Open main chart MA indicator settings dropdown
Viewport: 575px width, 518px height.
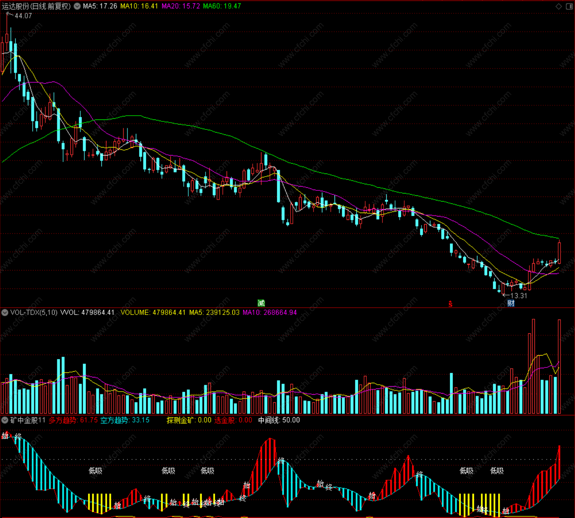[77, 6]
